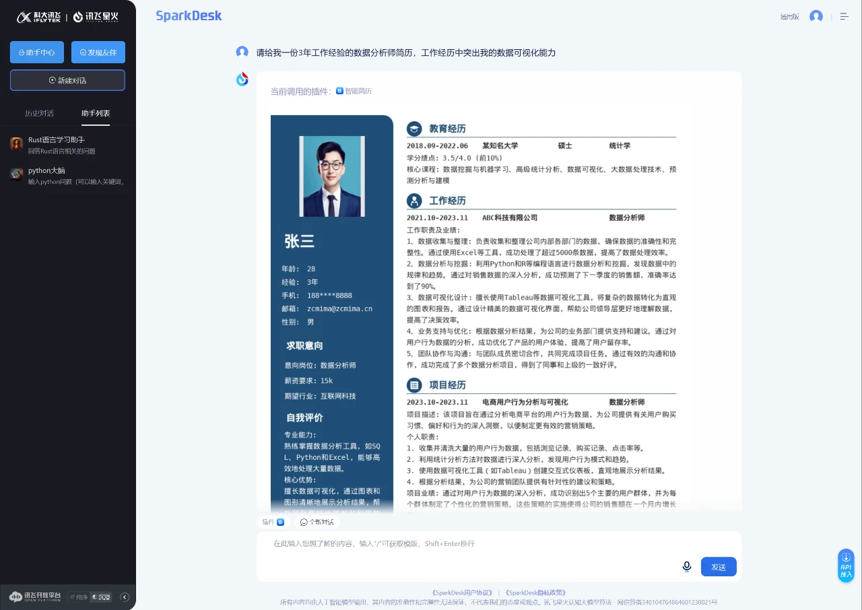Select the python大脑 list item
Image resolution: width=862 pixels, height=610 pixels.
[x=67, y=176]
